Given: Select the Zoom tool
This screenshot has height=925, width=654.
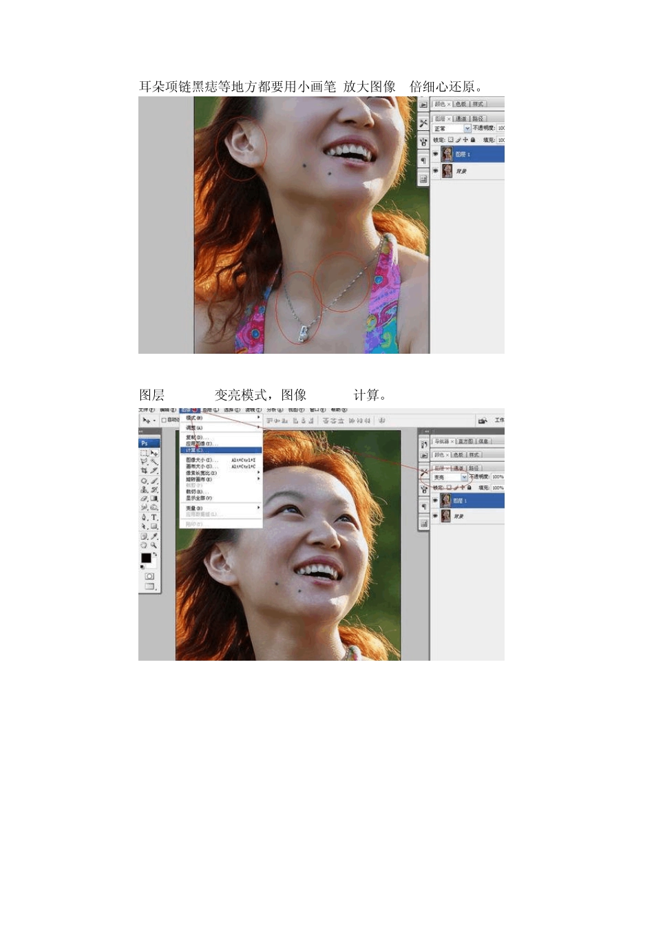Looking at the screenshot, I should tap(154, 545).
